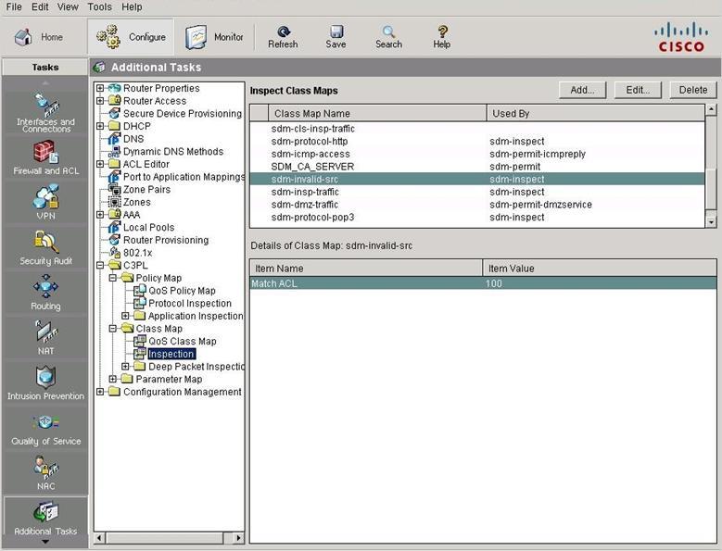Click the Edit... class map button
This screenshot has height=551, width=722.
(638, 90)
